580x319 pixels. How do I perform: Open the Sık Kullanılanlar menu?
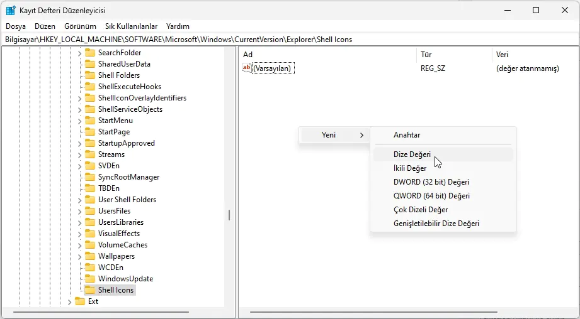coord(131,26)
